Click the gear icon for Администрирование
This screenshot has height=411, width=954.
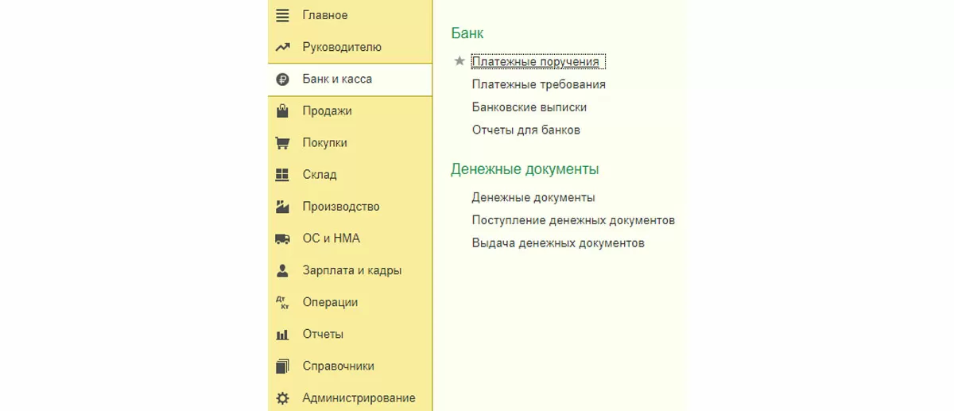click(282, 398)
